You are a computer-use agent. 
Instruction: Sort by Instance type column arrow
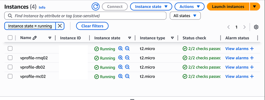(x=172, y=38)
